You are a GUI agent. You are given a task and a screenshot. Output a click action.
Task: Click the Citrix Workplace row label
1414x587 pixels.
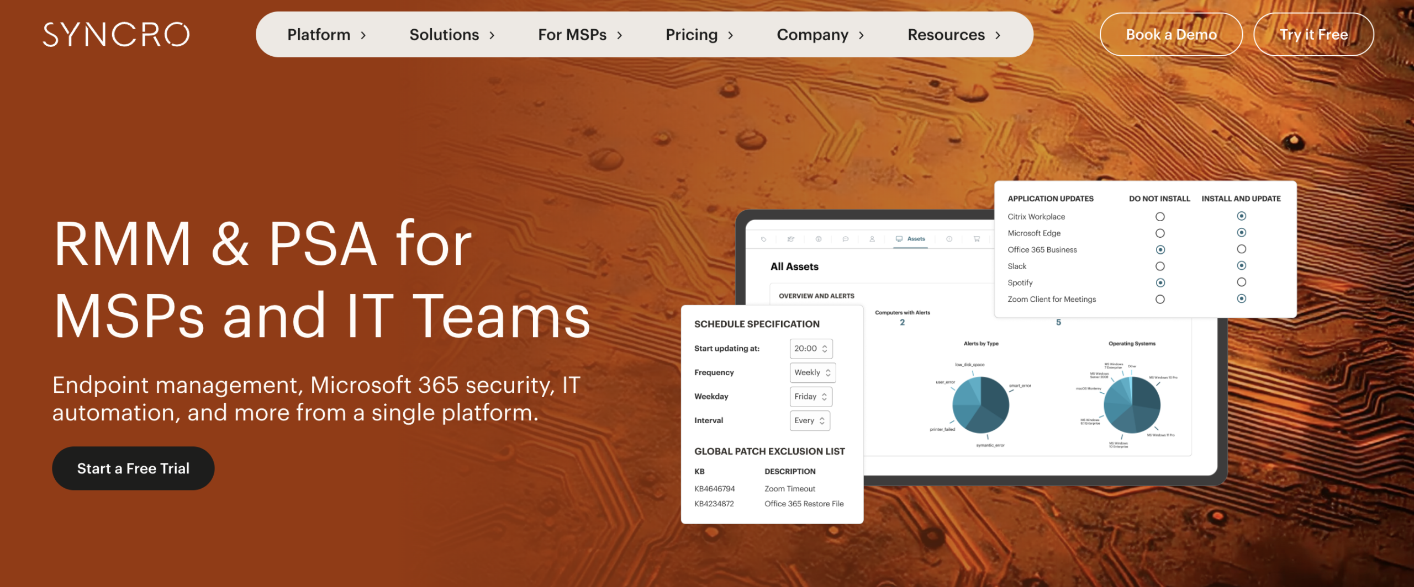1036,217
